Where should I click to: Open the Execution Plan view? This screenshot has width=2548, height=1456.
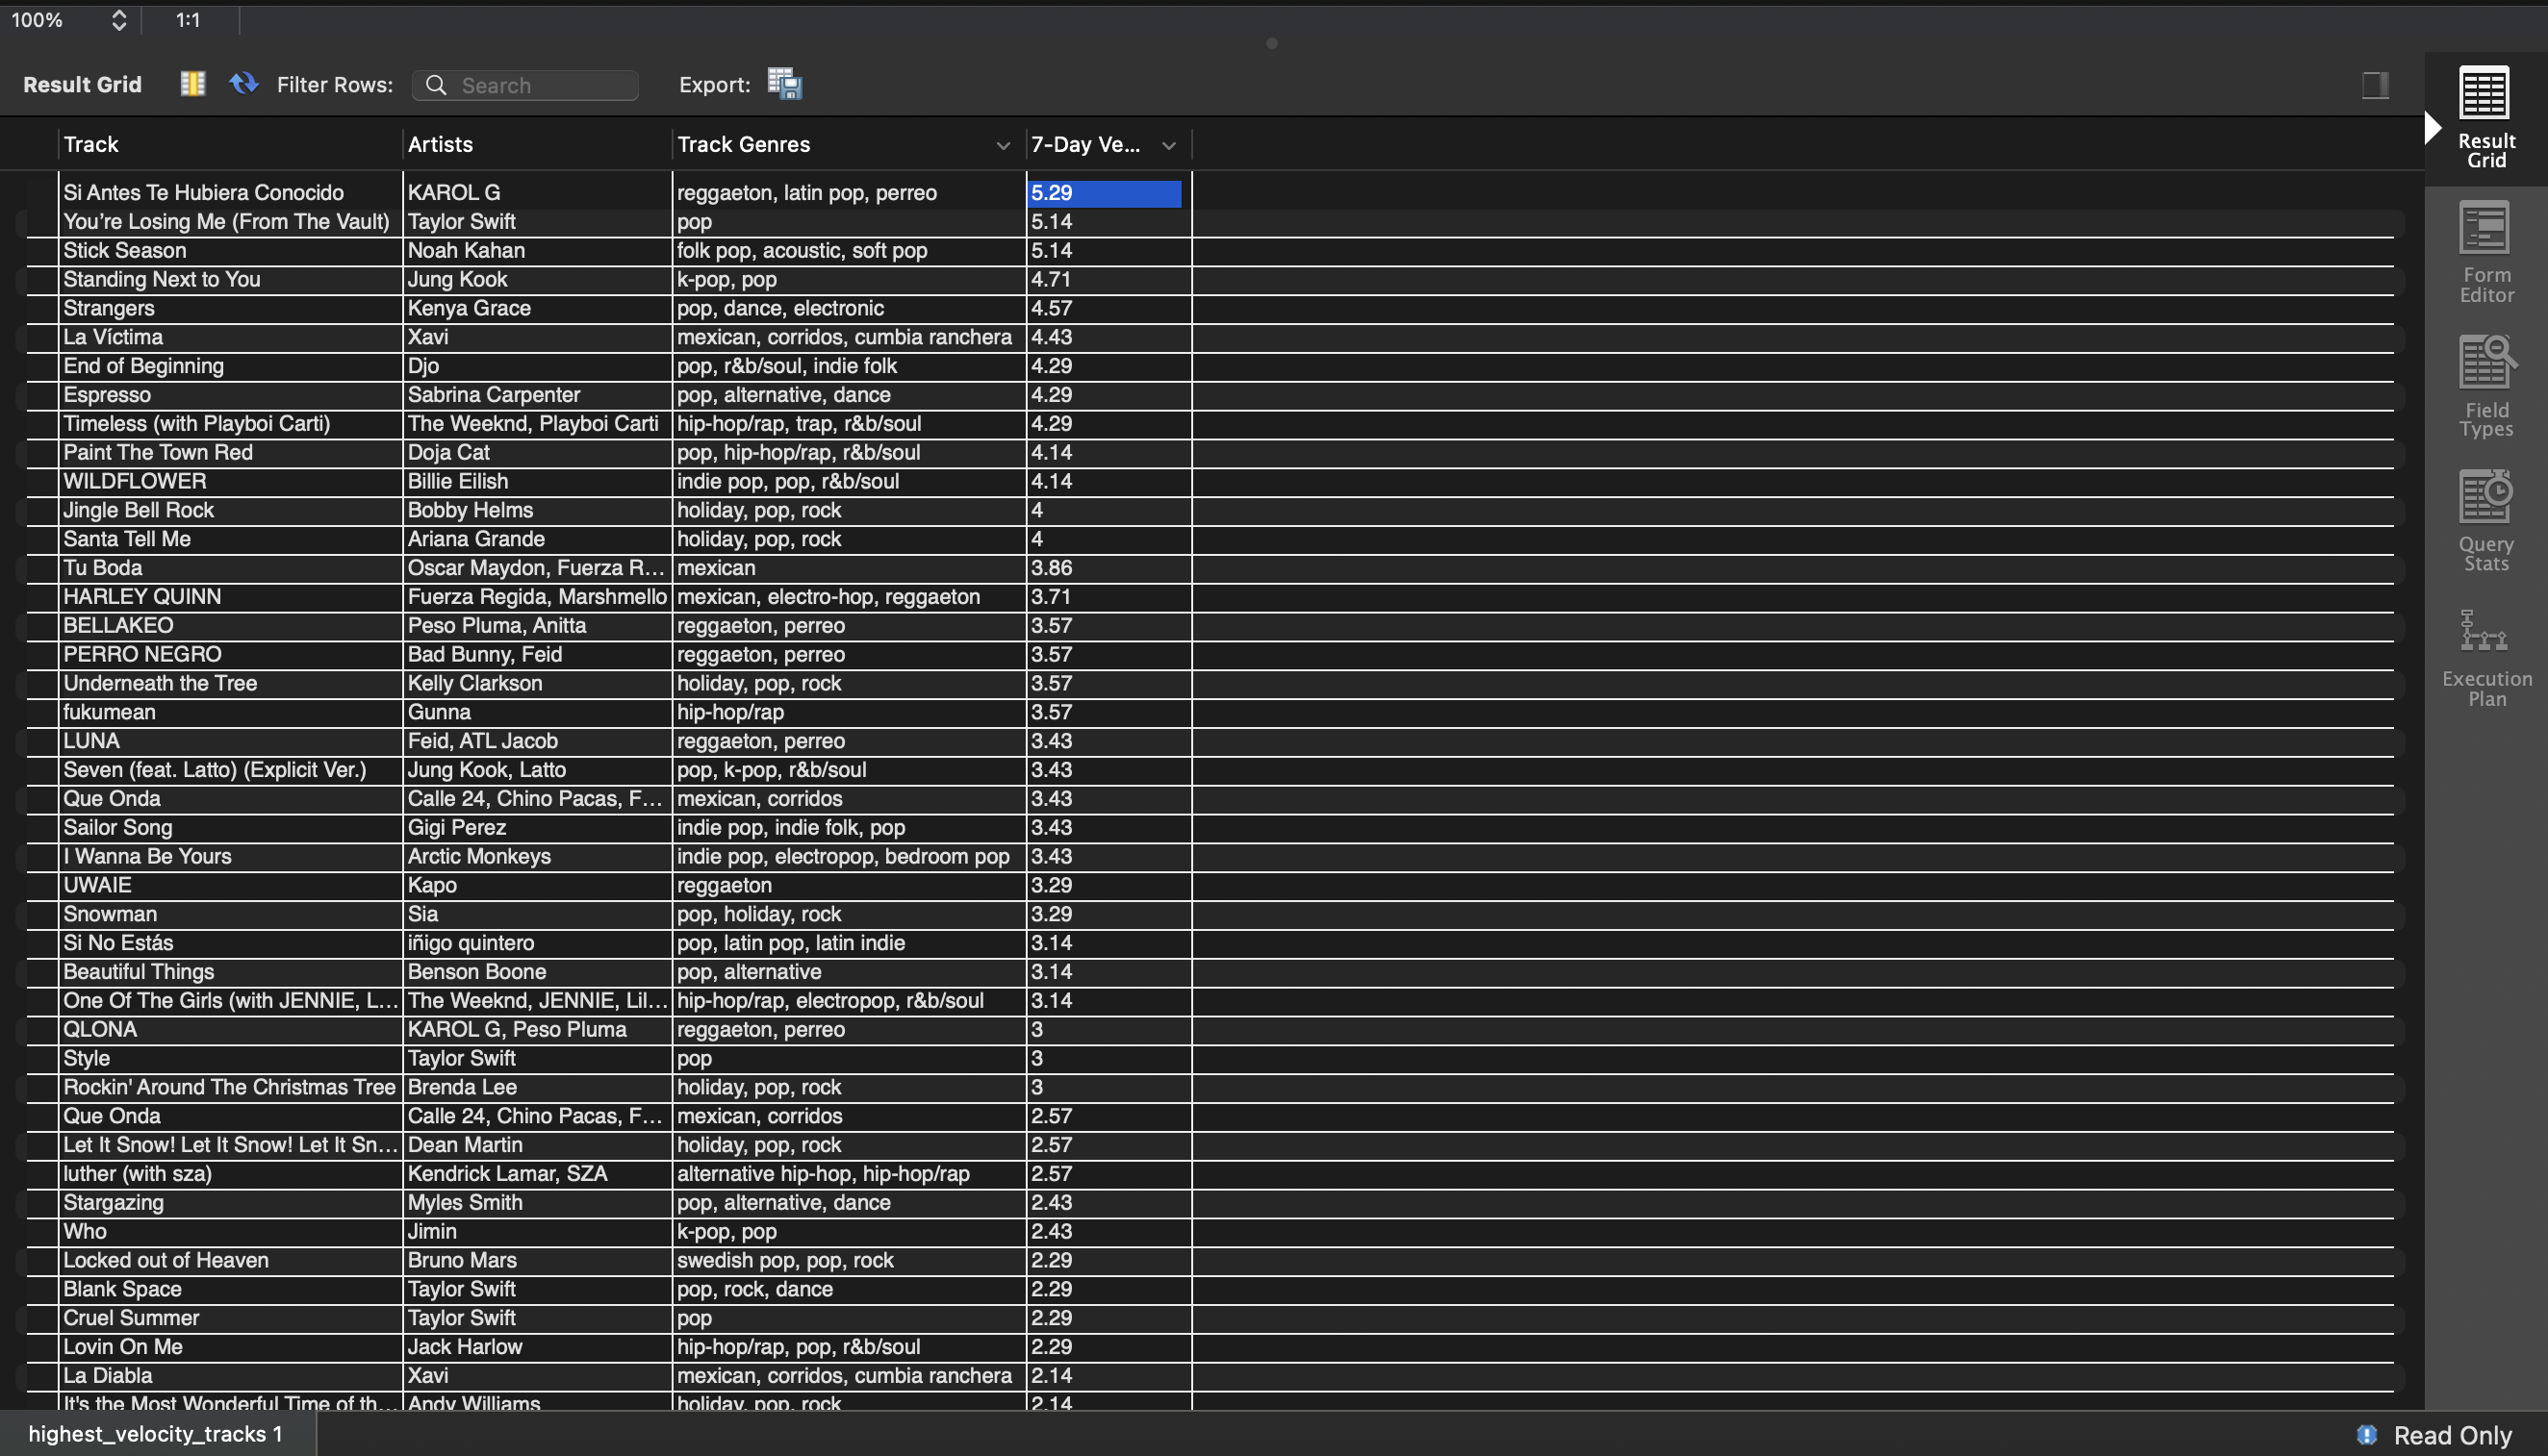point(2485,656)
